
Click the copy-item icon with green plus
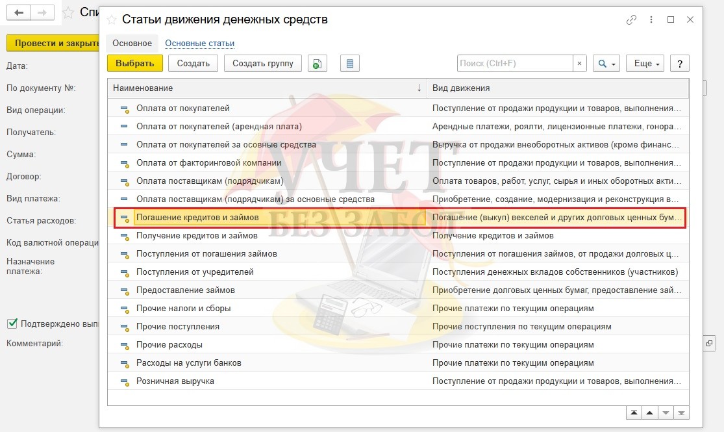317,64
